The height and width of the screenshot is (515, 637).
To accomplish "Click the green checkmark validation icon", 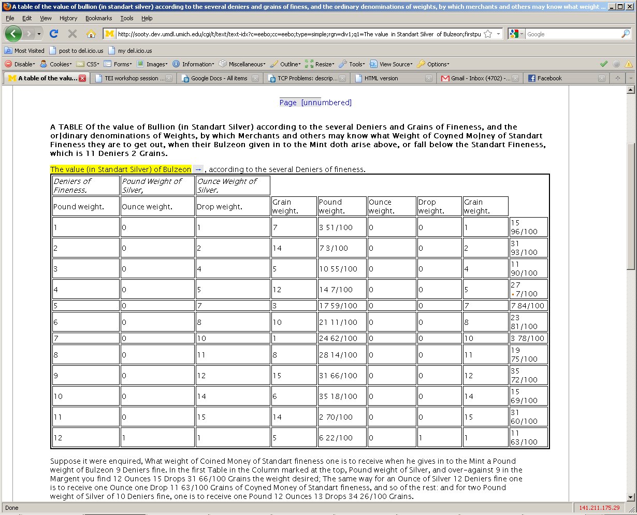I will point(603,64).
